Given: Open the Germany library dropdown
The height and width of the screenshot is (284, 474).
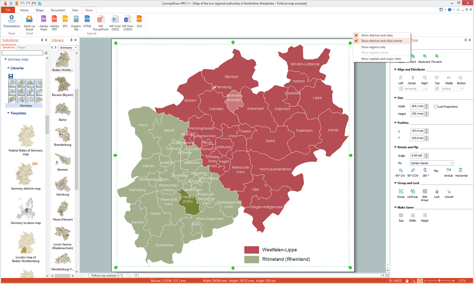Looking at the screenshot, I should 68,48.
